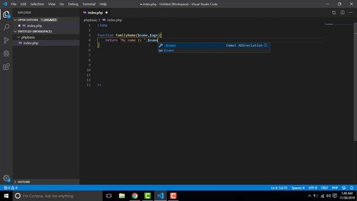
Task: Click line number 13 in the gutter
Action: [88, 85]
